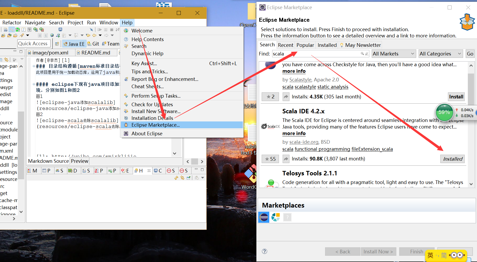Click the Installed button for Scala IDE
477x262 pixels.
click(x=452, y=159)
